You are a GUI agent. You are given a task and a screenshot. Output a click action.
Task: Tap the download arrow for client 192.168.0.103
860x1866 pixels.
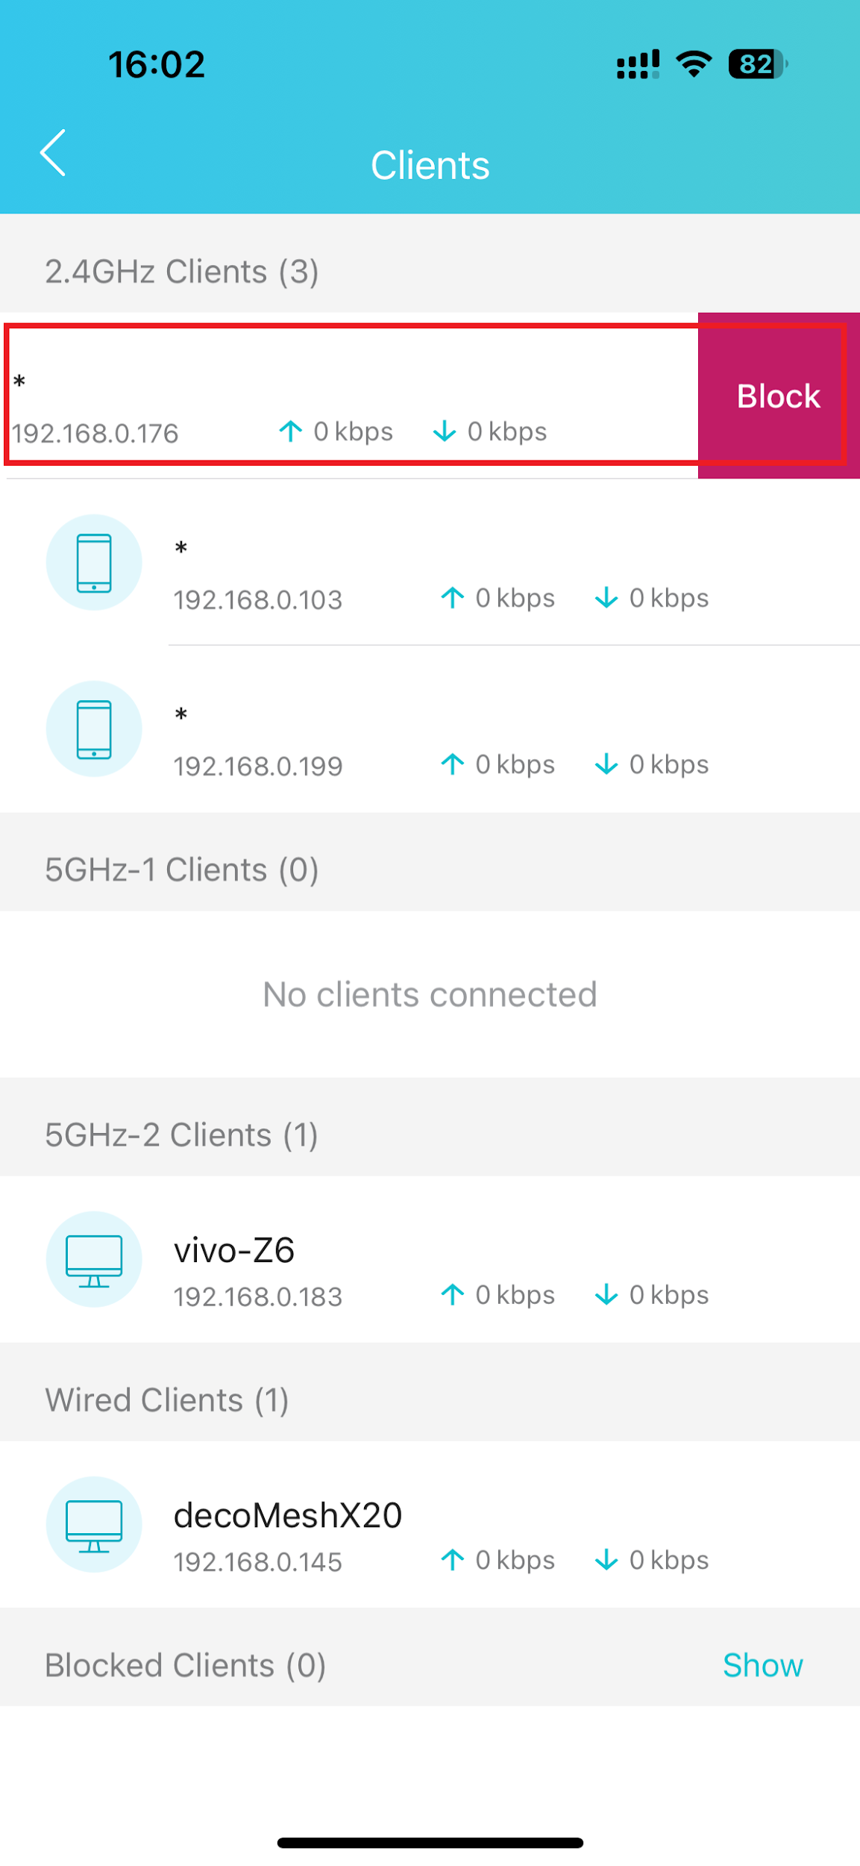[x=606, y=597]
